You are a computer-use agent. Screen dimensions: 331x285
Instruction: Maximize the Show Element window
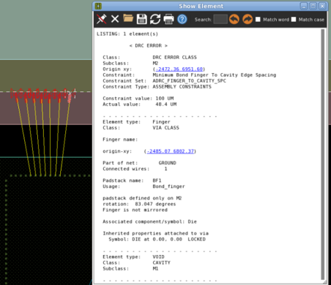(313, 6)
